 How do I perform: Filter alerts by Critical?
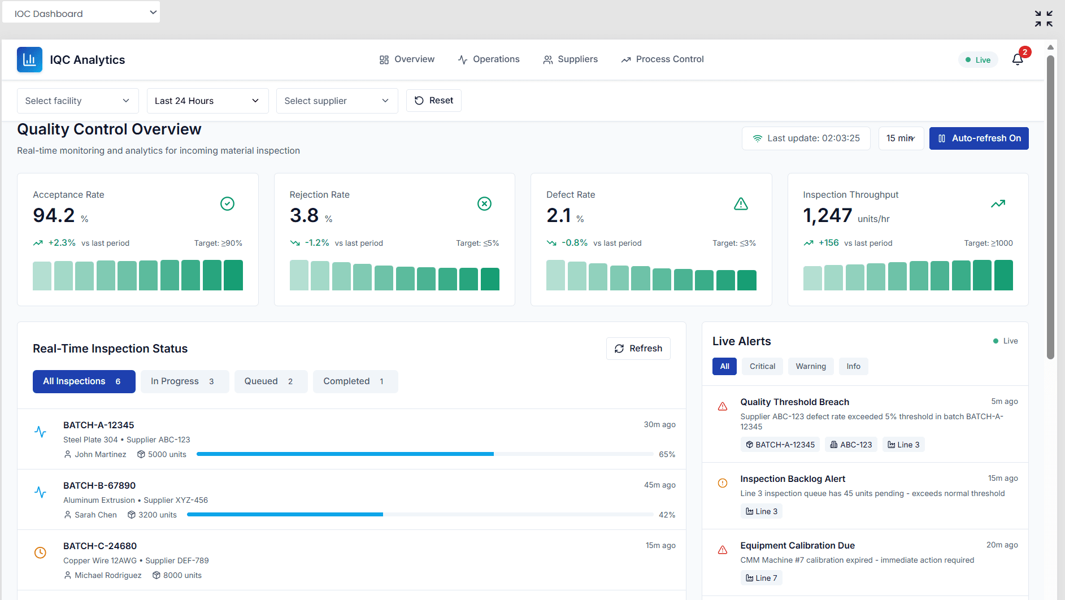coord(762,366)
